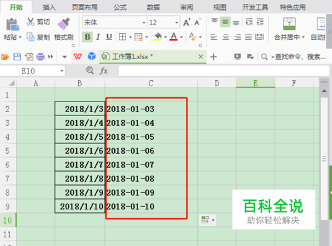Decrease font size with A- icon
The height and width of the screenshot is (246, 332).
click(x=198, y=22)
